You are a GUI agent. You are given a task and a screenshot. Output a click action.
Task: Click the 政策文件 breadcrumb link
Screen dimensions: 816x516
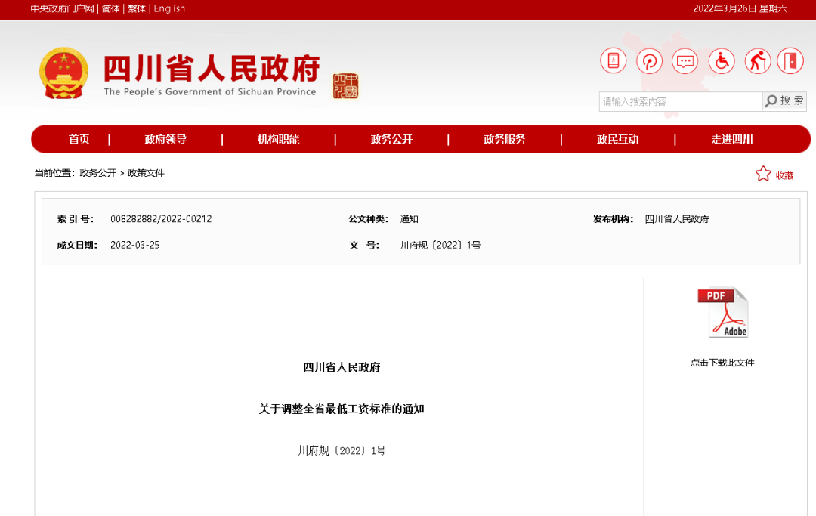[x=148, y=173]
